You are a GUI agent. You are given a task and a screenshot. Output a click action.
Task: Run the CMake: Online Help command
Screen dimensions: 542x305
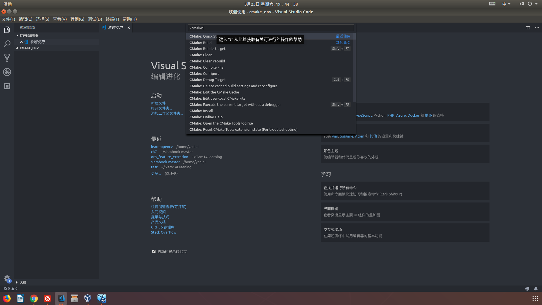pos(270,117)
